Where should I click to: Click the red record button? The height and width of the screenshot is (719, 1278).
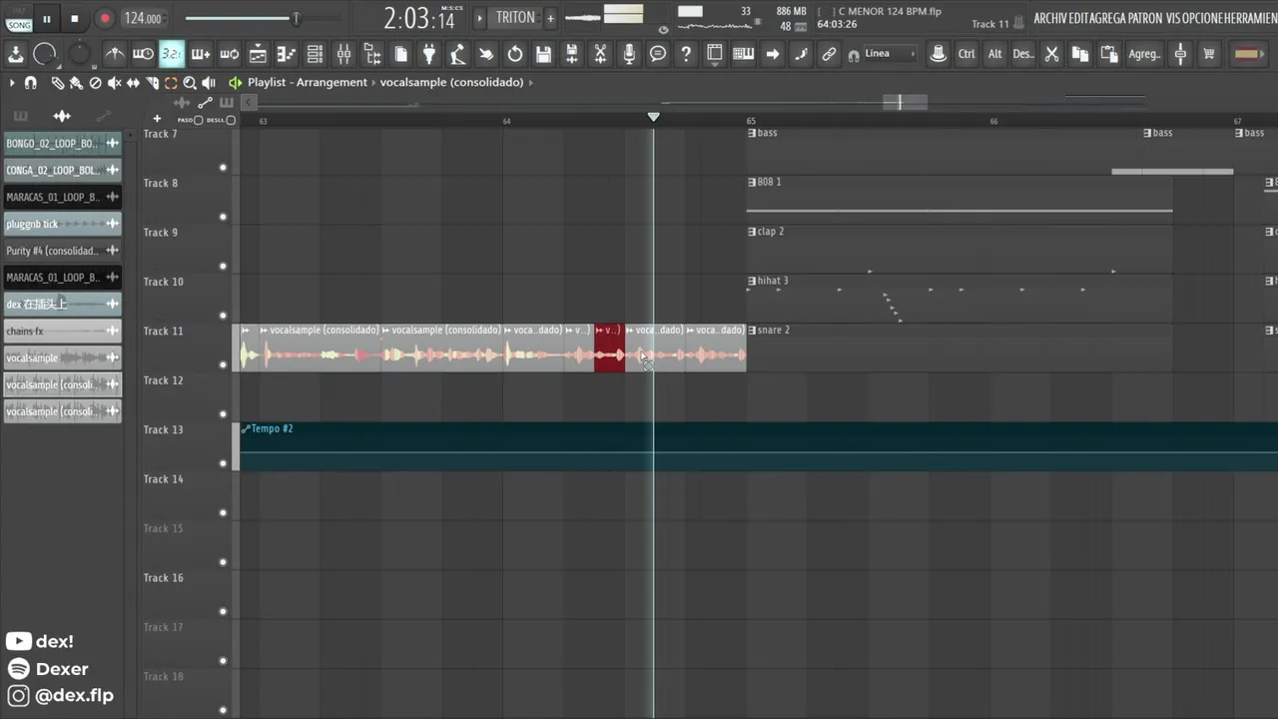(x=104, y=19)
